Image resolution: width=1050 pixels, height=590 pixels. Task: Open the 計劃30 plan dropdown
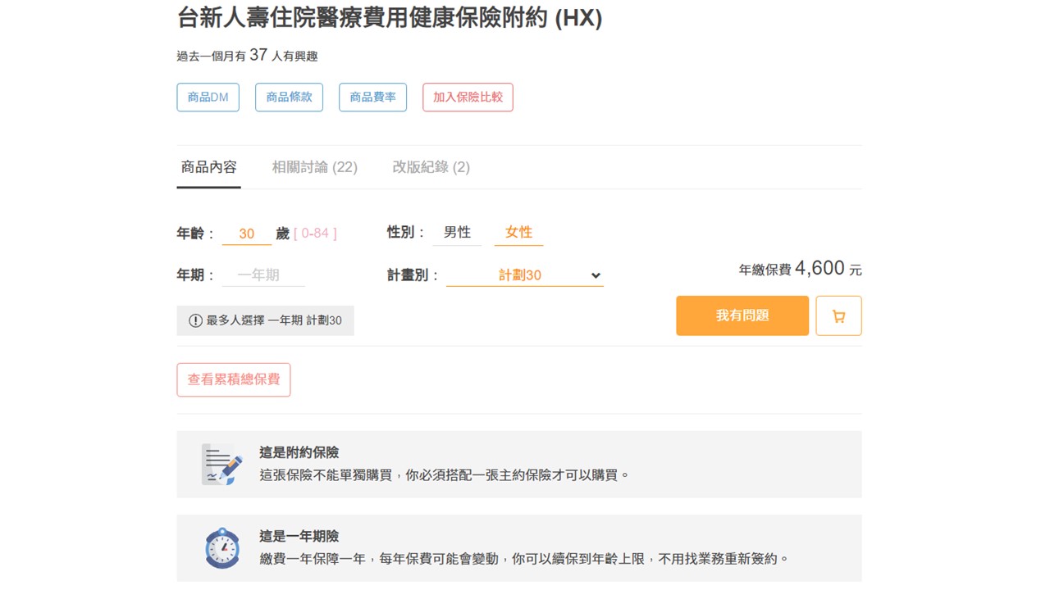pyautogui.click(x=525, y=275)
